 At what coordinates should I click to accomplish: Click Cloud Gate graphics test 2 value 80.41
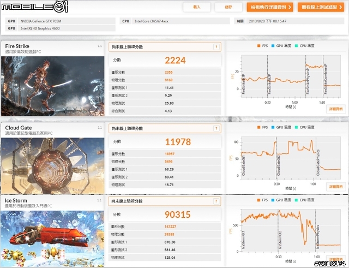169,177
